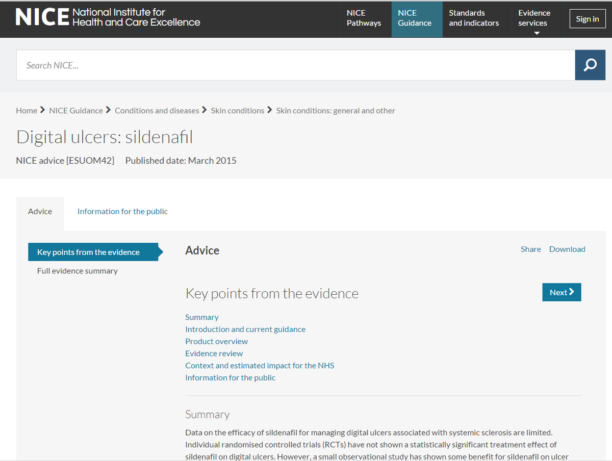612x461 pixels.
Task: Click the Share link
Action: 531,249
